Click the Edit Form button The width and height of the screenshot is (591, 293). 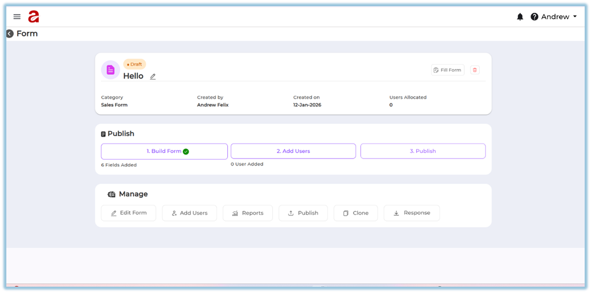(x=128, y=213)
